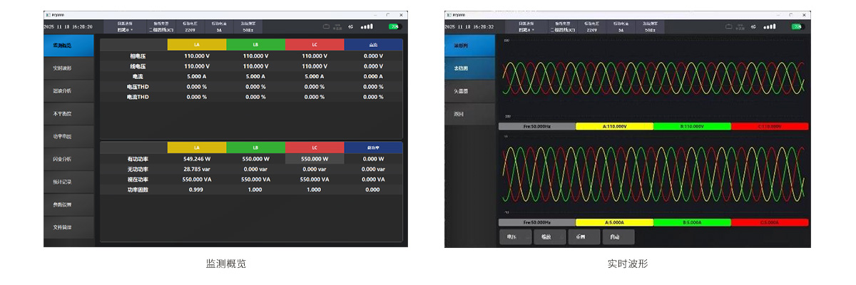
Task: Click 自动 button below waveforms
Action: [618, 237]
